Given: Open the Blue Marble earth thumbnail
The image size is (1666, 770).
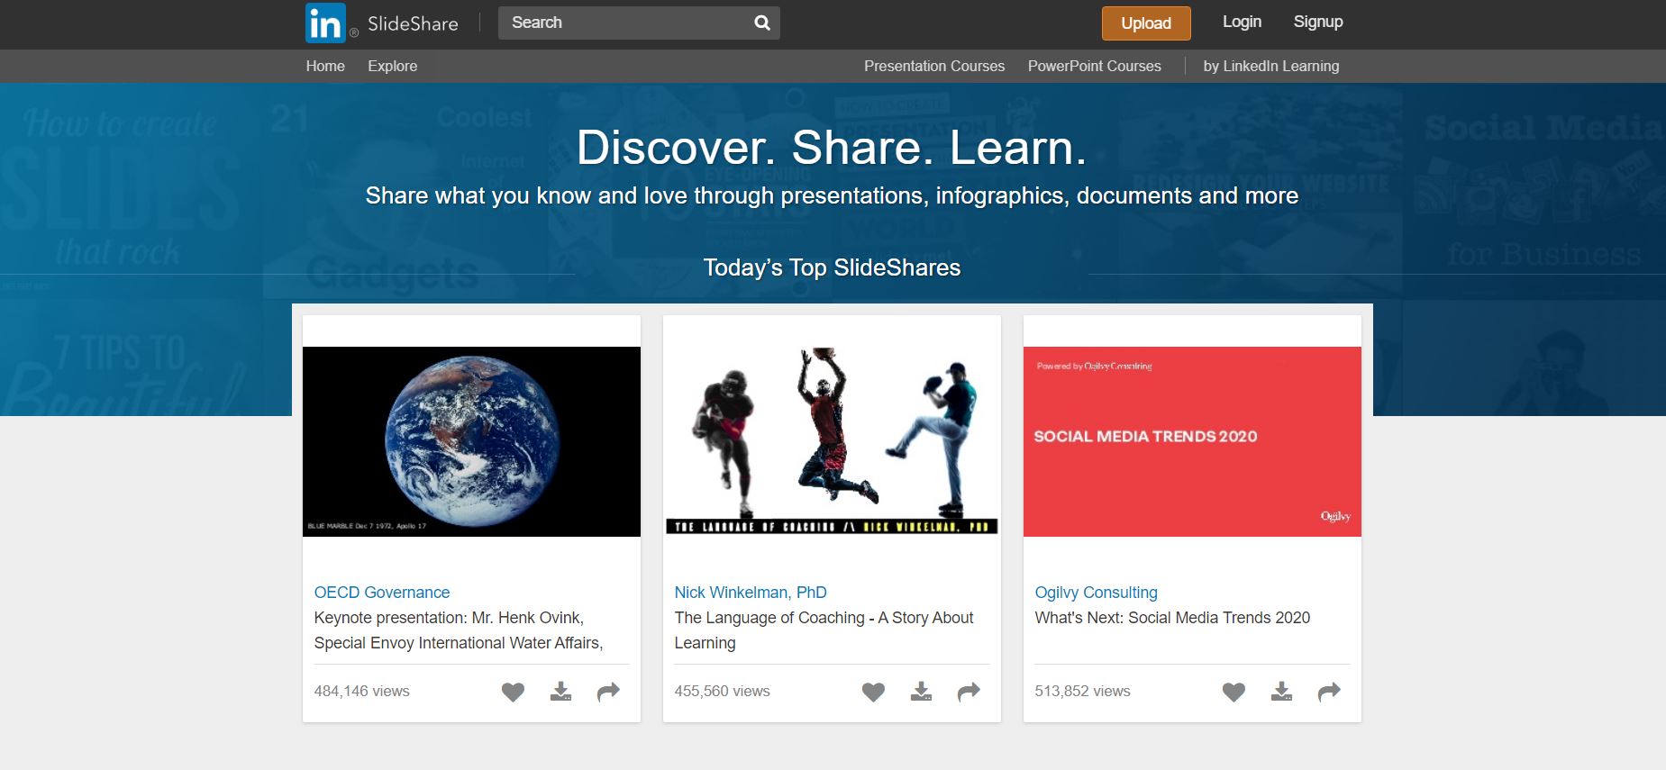Looking at the screenshot, I should pos(471,441).
